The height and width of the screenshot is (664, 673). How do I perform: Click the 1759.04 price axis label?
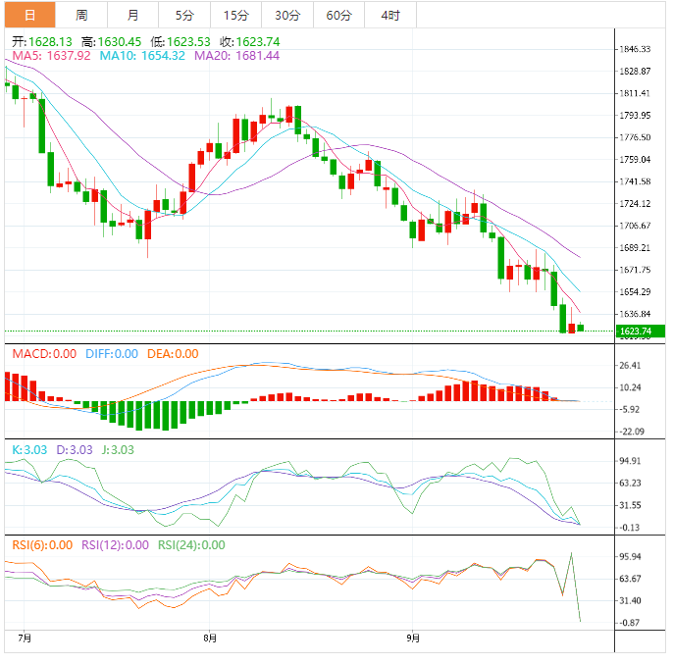click(635, 159)
